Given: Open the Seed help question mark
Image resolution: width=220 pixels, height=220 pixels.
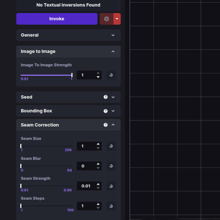Looking at the screenshot, I should 106,97.
